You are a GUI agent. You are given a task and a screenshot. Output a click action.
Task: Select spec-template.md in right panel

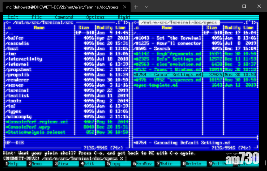tap(156, 85)
